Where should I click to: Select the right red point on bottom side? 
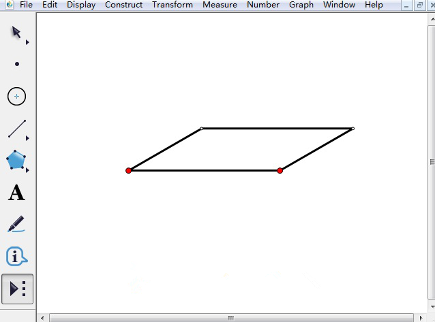pyautogui.click(x=280, y=170)
